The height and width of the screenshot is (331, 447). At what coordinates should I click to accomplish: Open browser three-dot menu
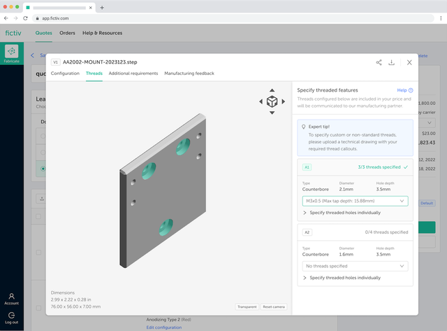click(441, 18)
